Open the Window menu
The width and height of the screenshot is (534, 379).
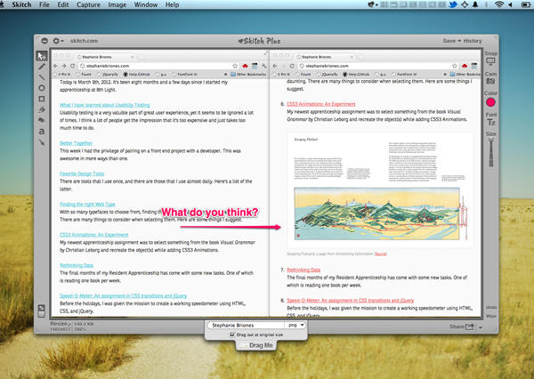tap(146, 4)
